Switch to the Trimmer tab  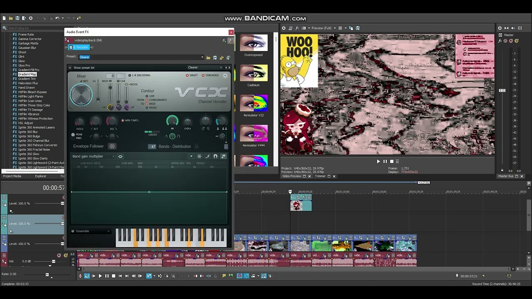(x=320, y=176)
